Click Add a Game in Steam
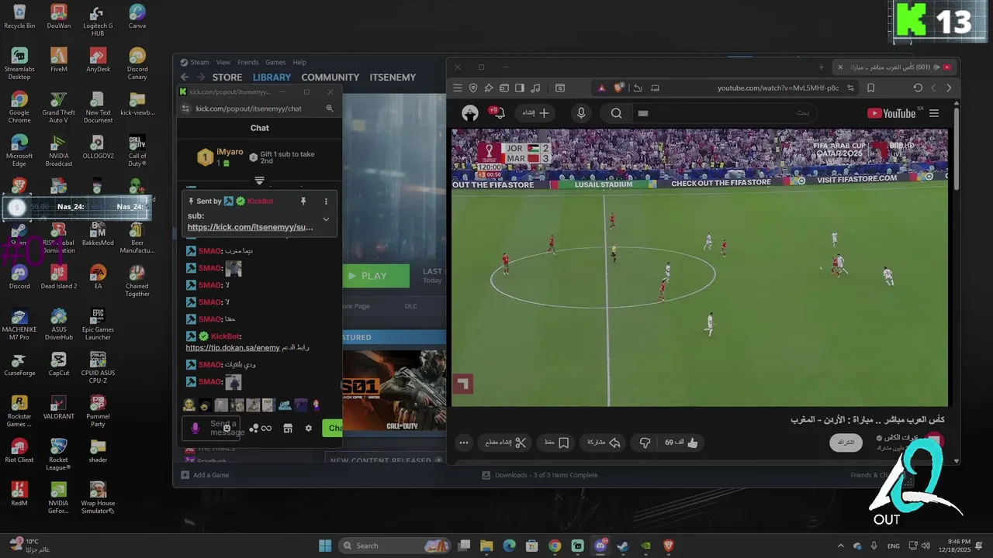The height and width of the screenshot is (558, 993). (205, 475)
